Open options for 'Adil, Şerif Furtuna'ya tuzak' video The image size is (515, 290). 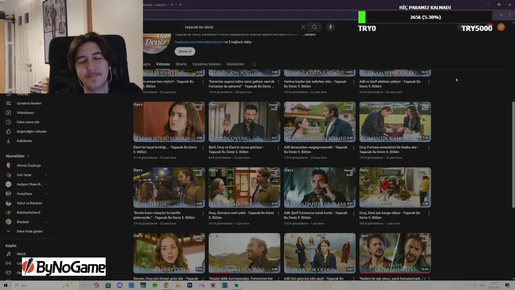point(353,213)
